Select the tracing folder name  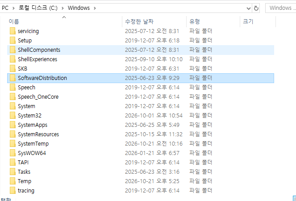coord(26,191)
